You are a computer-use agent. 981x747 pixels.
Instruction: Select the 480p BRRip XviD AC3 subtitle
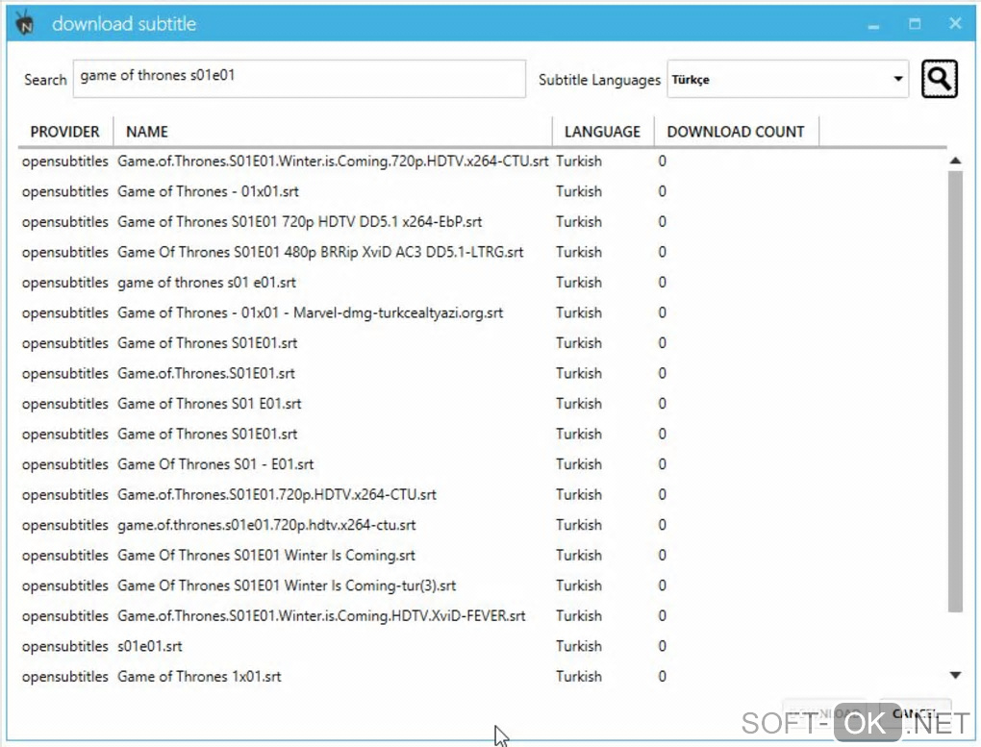[320, 252]
